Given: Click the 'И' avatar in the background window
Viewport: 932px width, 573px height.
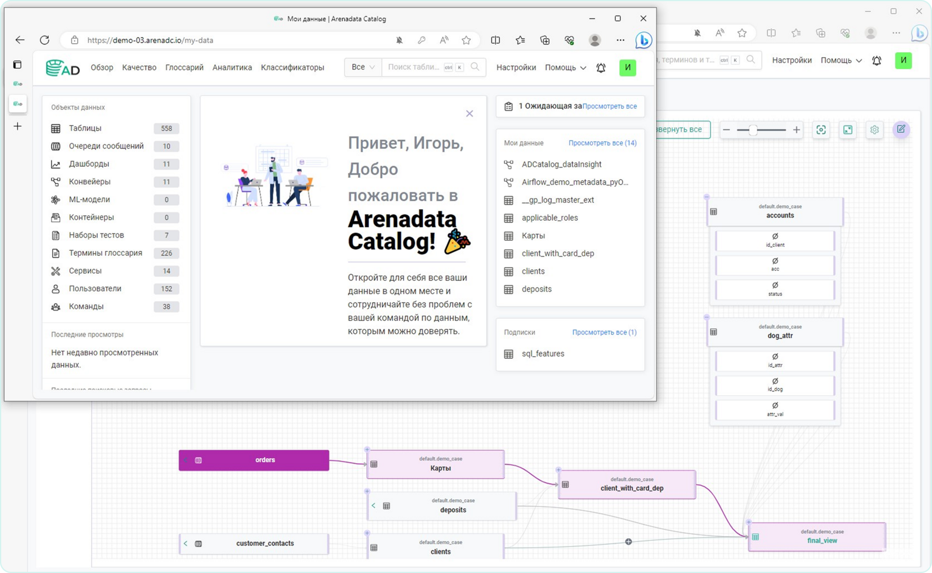Looking at the screenshot, I should pos(903,60).
